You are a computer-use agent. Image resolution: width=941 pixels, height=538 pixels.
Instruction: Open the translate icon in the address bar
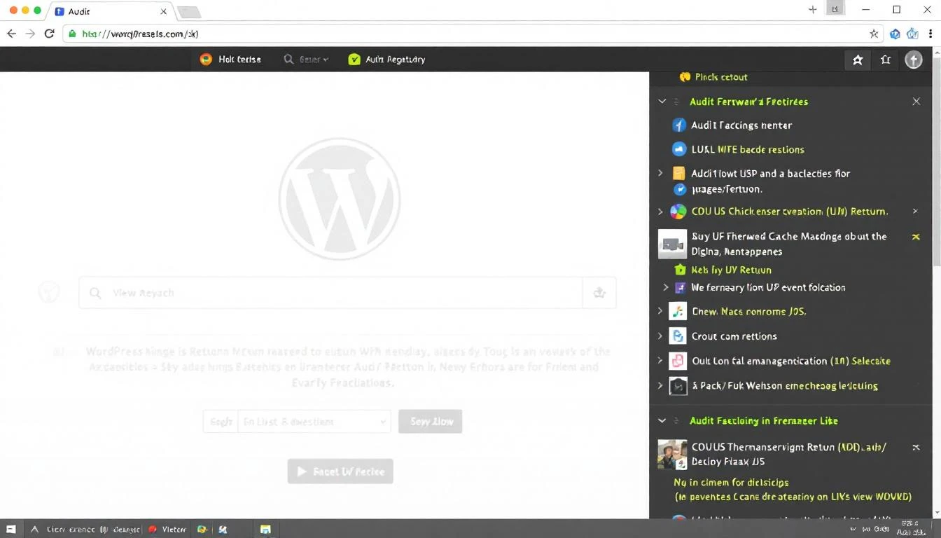(x=895, y=33)
